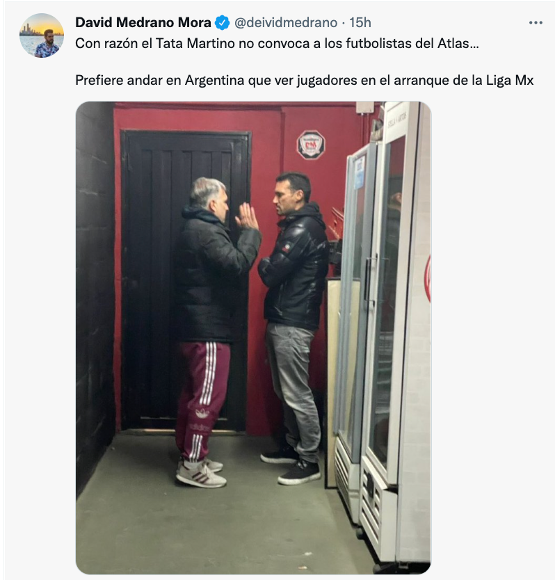Click the black sneakers in the photo

point(291,465)
